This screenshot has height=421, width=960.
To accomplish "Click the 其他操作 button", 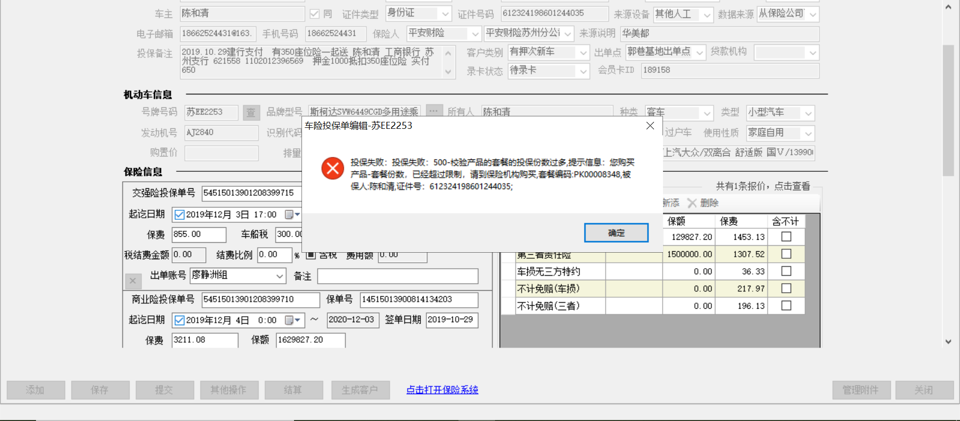I will point(229,390).
